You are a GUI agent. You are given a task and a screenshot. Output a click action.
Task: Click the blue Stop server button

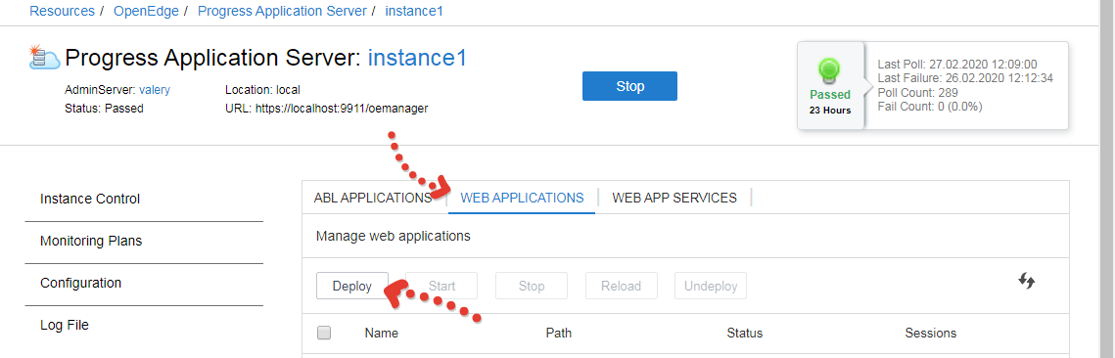(x=629, y=87)
